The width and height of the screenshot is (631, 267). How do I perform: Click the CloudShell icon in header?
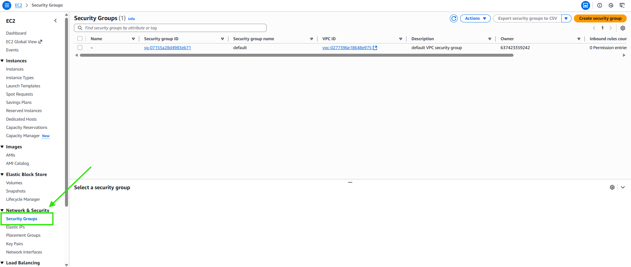(622, 5)
